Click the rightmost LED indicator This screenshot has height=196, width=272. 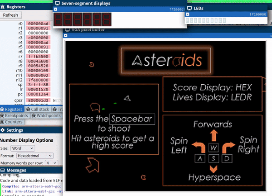[x=224, y=20]
